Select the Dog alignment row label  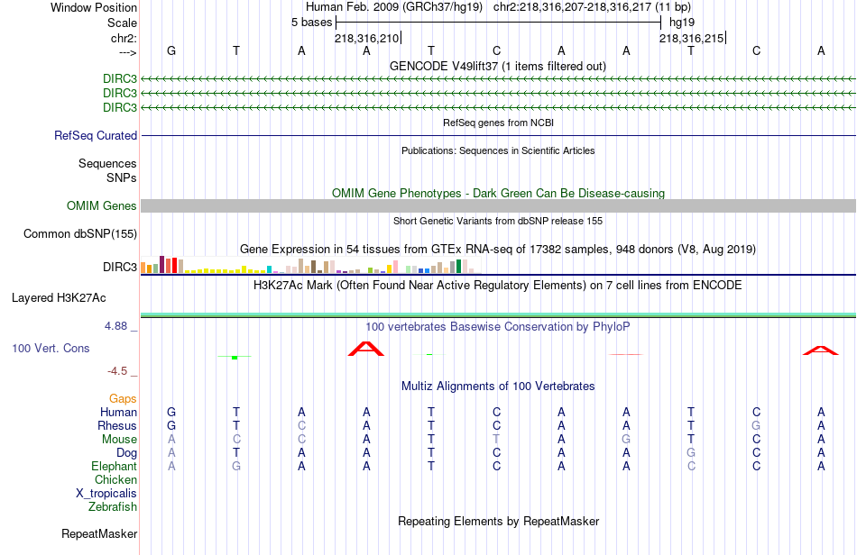click(x=126, y=453)
